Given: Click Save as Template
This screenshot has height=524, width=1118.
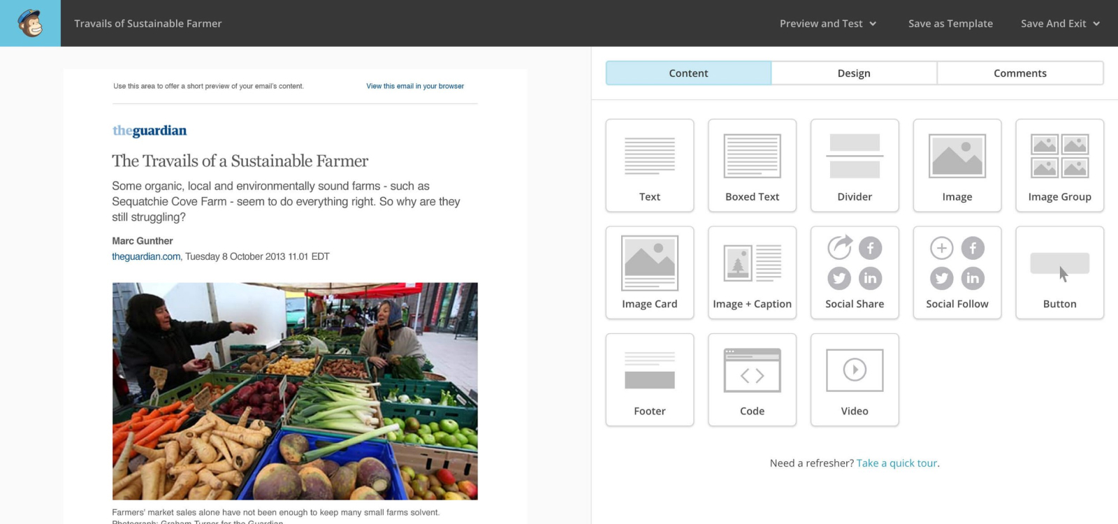Looking at the screenshot, I should coord(950,24).
